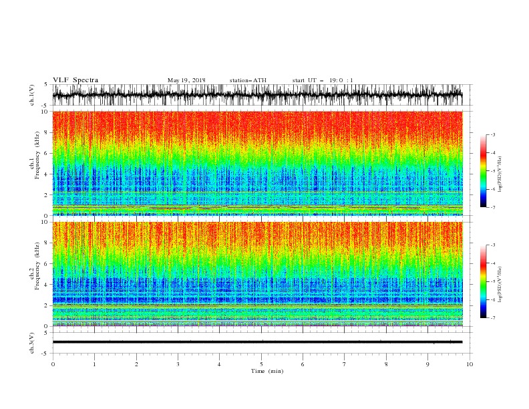The image size is (529, 409).
Task: Click time axis tick label "5"
Action: coord(261,364)
